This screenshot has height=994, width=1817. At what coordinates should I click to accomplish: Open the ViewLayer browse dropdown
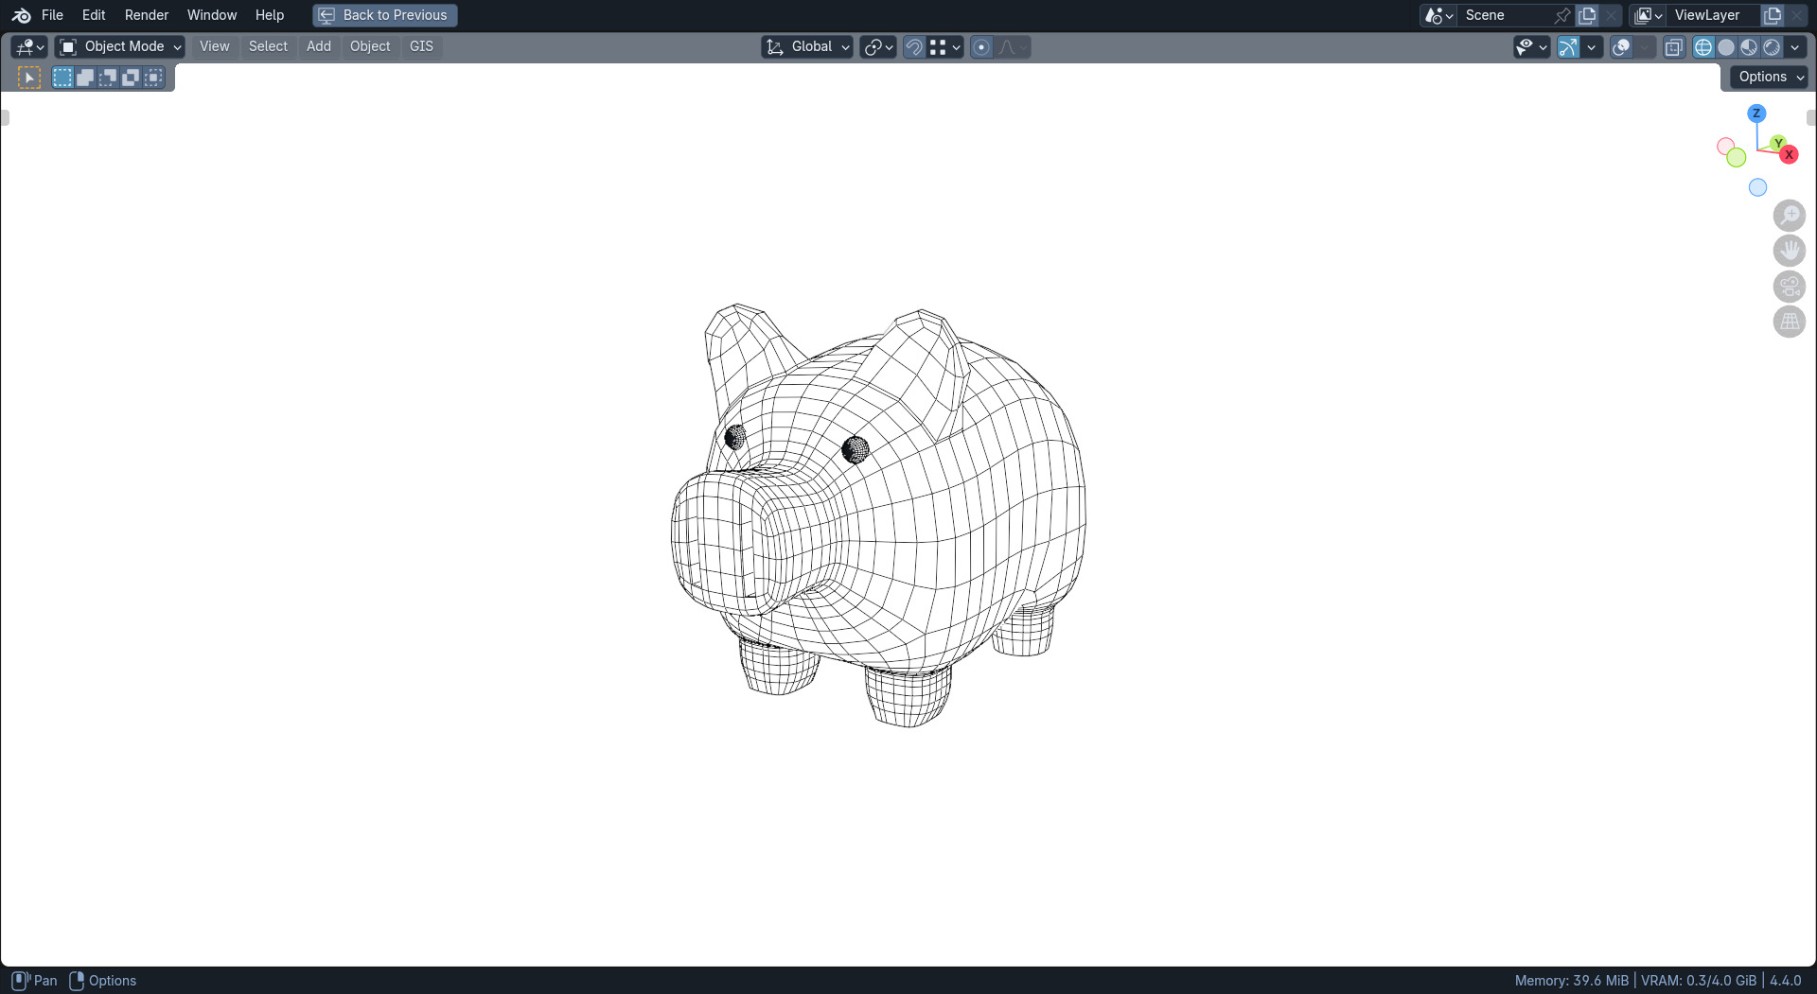click(x=1649, y=15)
